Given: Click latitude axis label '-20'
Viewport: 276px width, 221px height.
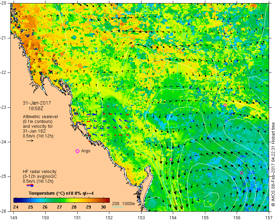Looking at the screenshot, I should [x=3, y=3].
